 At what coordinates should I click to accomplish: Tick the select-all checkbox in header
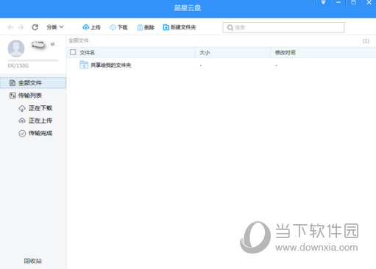[73, 52]
